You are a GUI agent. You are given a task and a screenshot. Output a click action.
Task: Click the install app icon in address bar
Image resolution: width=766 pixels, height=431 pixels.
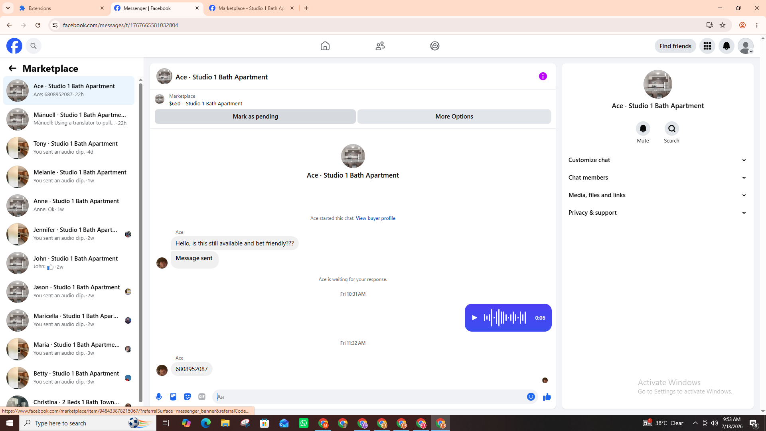pos(710,25)
